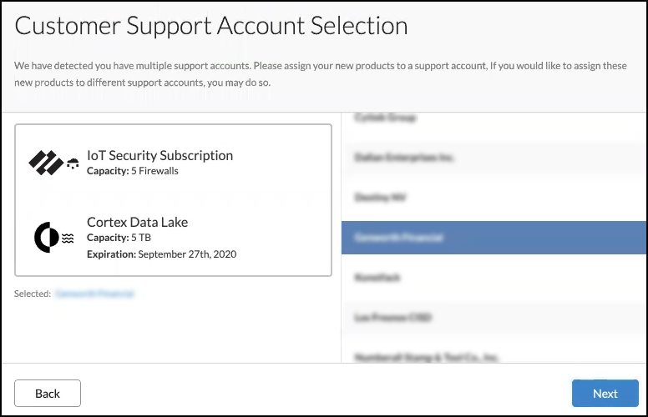The image size is (648, 417).
Task: Click the small waves icon beside Cortex logo
Action: coord(68,238)
